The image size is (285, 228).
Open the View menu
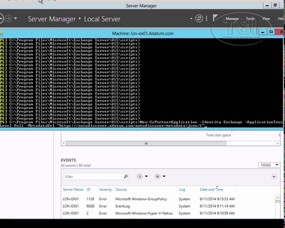[266, 19]
